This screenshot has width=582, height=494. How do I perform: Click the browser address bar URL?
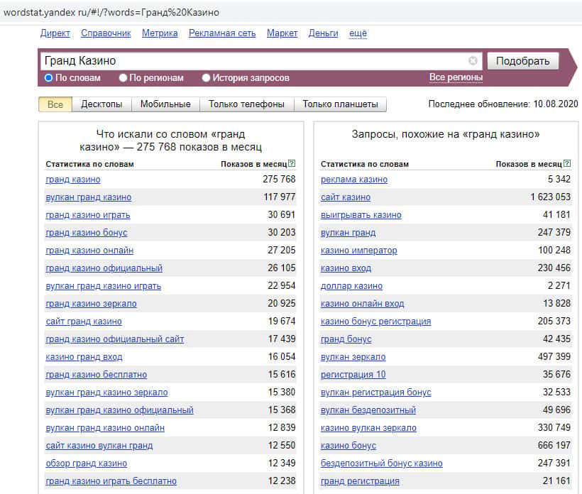111,12
